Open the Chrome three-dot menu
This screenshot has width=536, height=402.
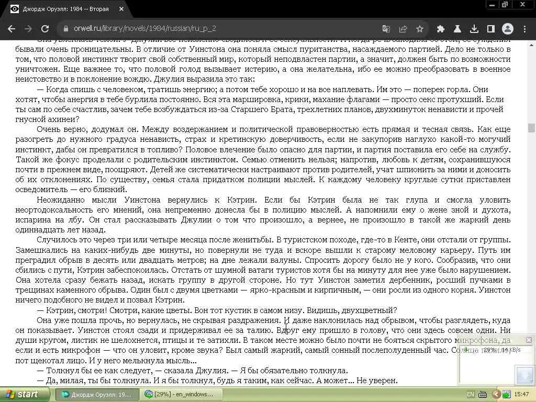[x=524, y=29]
